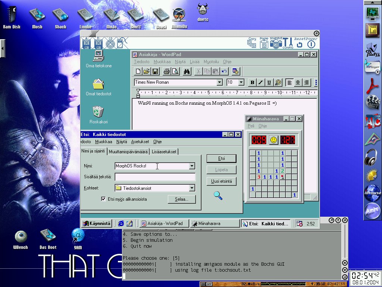Viewport: 382px width, 287px height.
Task: Click the WordPad Print icon
Action: pyautogui.click(x=167, y=71)
